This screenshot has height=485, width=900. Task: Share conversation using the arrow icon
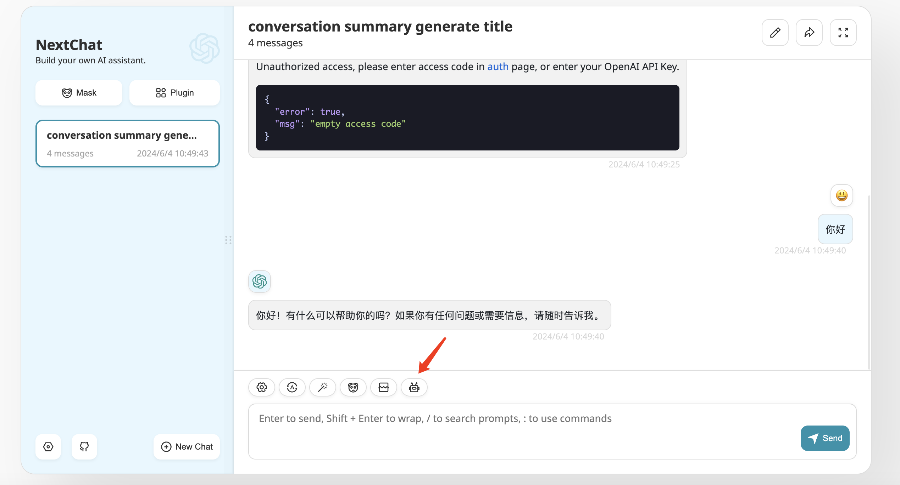click(809, 33)
